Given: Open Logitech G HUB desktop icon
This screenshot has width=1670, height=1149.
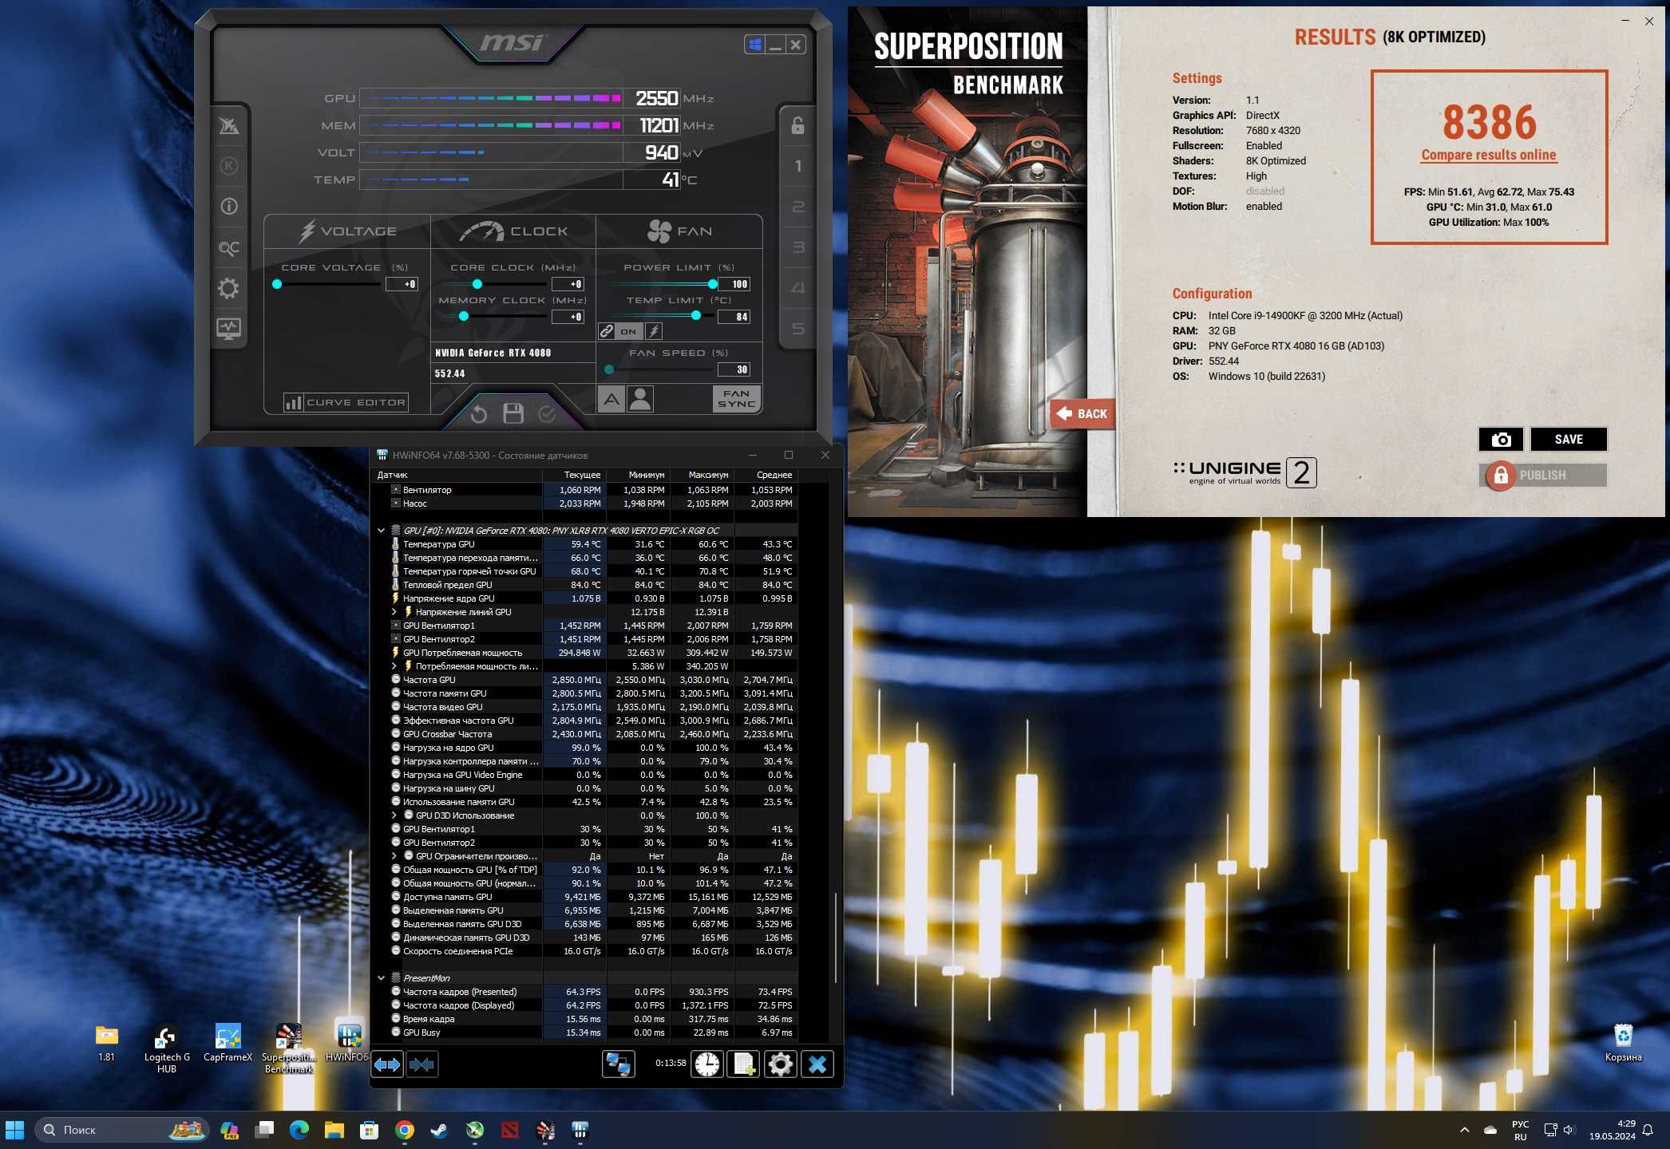Looking at the screenshot, I should click(x=166, y=1048).
